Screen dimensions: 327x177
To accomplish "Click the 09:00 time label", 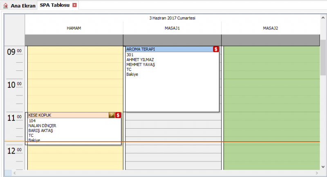I will click(14, 52).
